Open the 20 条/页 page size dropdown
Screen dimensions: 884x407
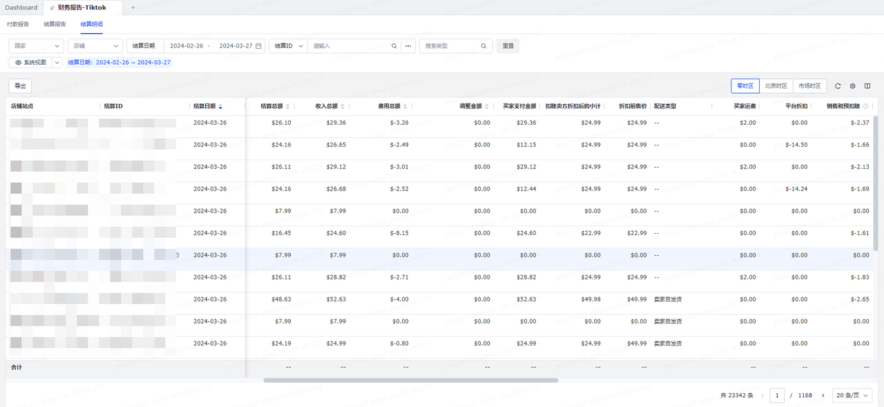coord(852,395)
